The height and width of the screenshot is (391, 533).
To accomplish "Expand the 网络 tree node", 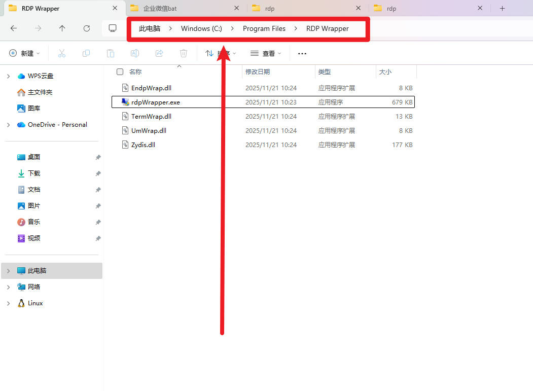I will point(9,287).
